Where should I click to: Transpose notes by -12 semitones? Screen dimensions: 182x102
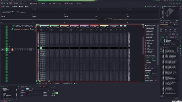pyautogui.click(x=146, y=74)
